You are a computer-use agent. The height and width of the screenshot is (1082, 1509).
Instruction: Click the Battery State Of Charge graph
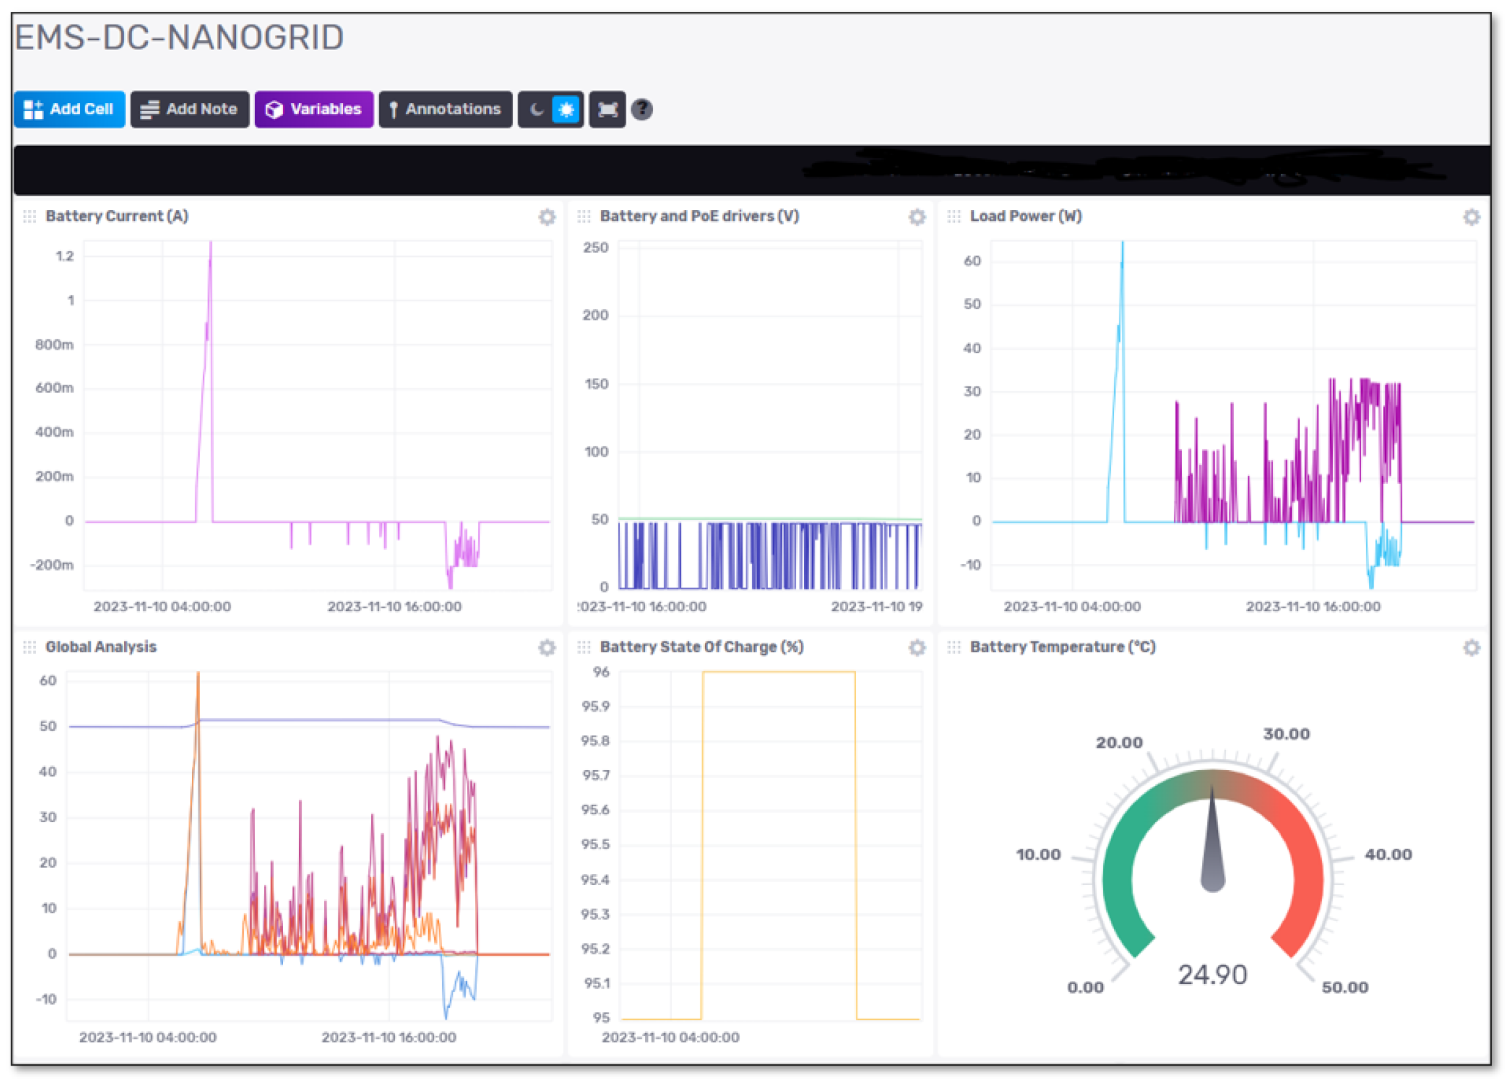click(x=771, y=844)
